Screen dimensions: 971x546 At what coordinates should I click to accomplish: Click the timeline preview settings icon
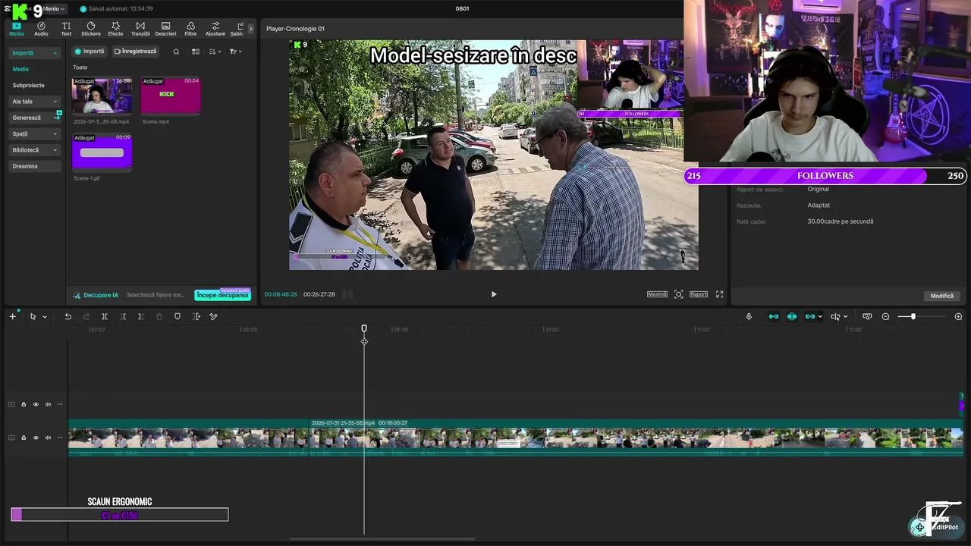tap(867, 316)
